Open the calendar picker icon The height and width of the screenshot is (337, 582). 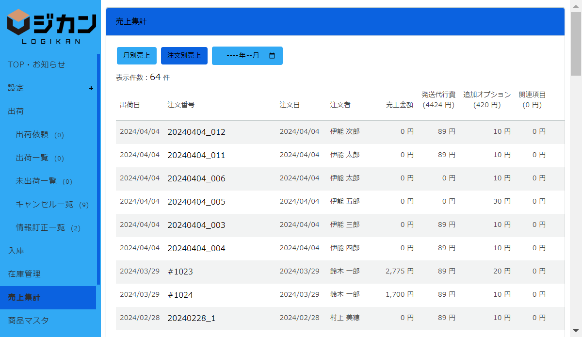(x=272, y=56)
